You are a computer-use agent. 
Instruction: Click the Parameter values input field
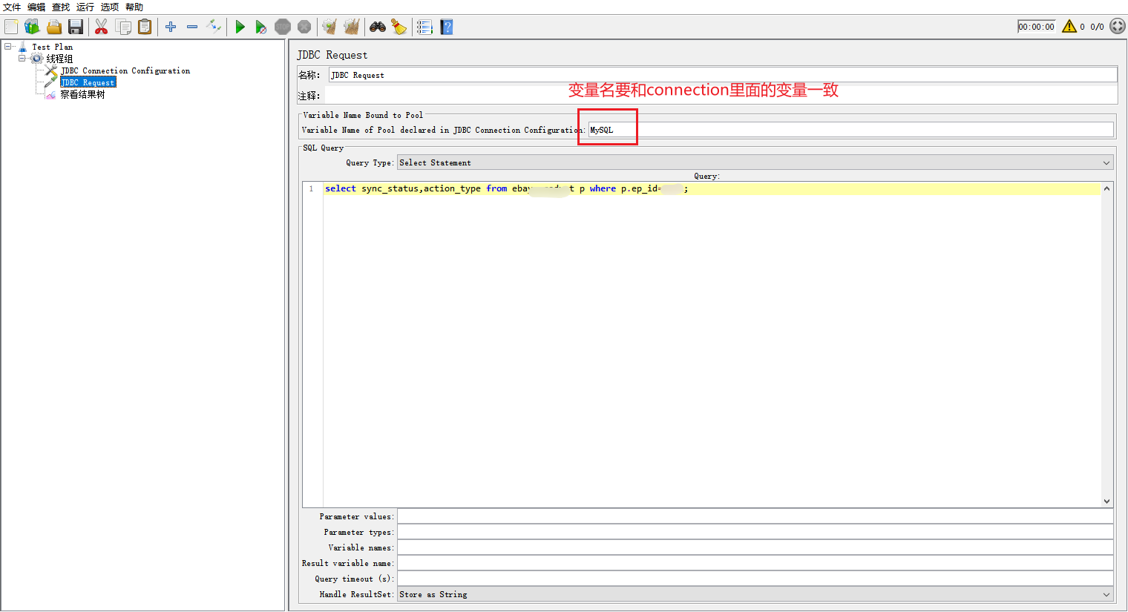coord(752,516)
